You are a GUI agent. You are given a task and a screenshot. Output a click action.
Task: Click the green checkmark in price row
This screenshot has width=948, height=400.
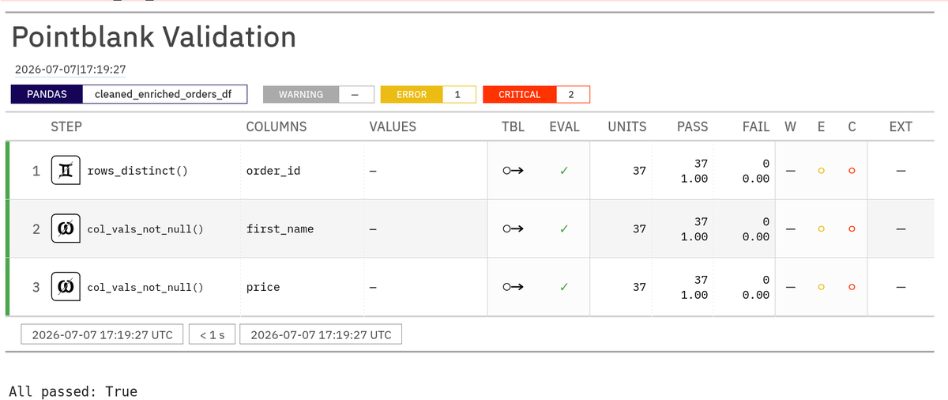[564, 287]
